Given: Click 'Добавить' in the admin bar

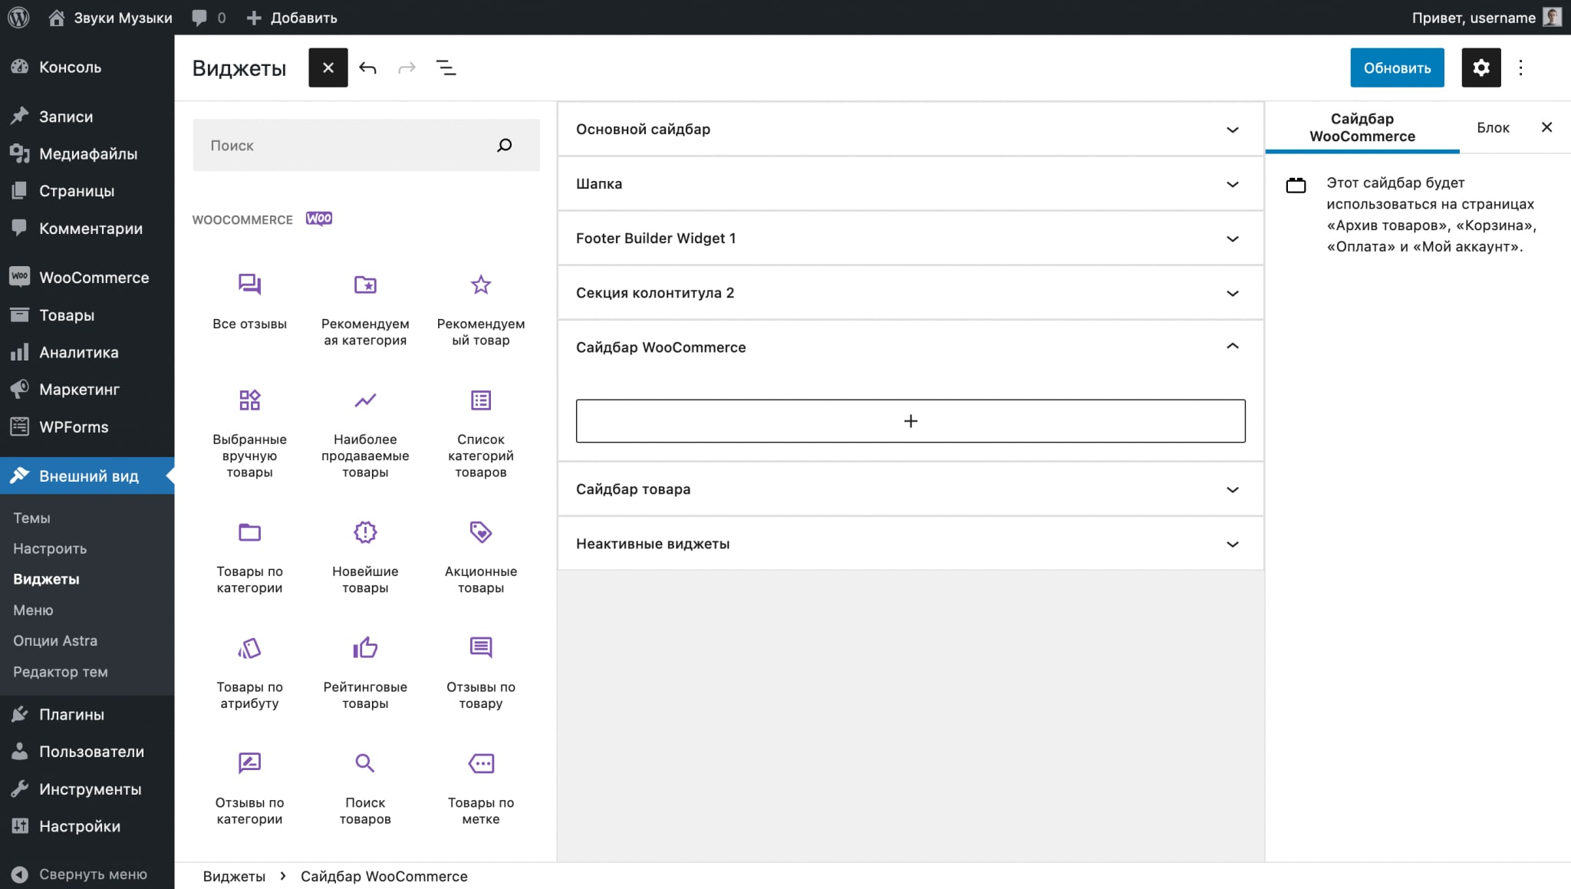Looking at the screenshot, I should click(x=291, y=17).
